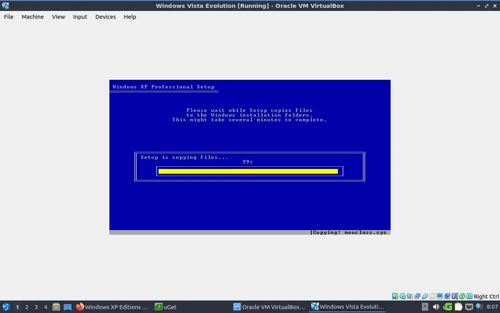The width and height of the screenshot is (500, 313).
Task: Open the file manager launcher icon
Action: point(56,307)
